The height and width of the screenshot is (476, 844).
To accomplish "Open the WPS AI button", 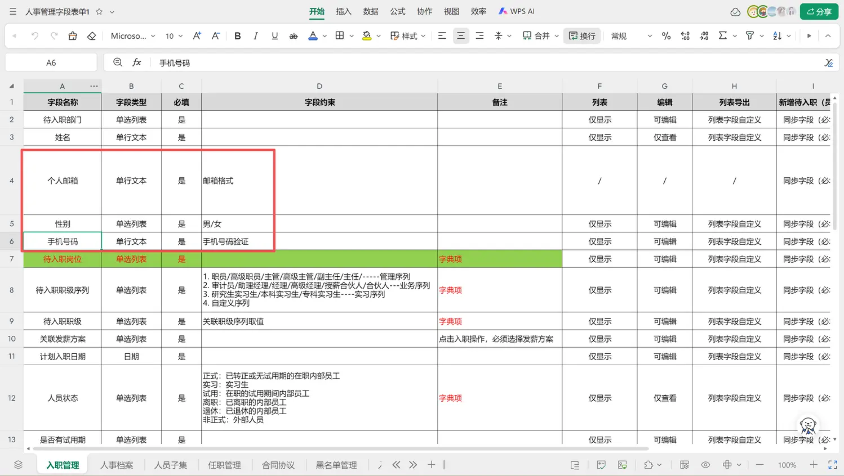I will pyautogui.click(x=516, y=11).
